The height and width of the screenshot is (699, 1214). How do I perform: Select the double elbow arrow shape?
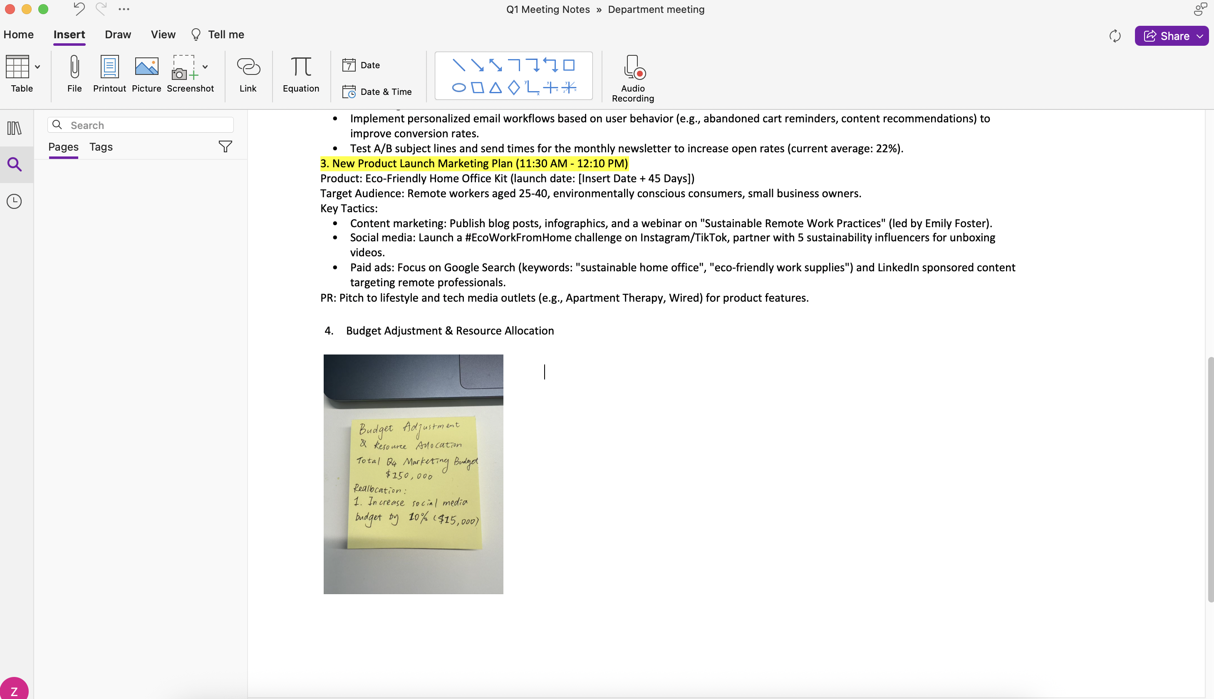tap(550, 65)
